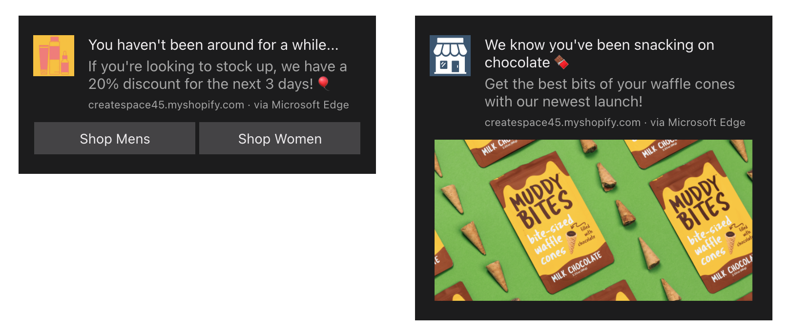Click "Milk Chocolate" label on the left bag
790x335 pixels.
[x=576, y=267]
